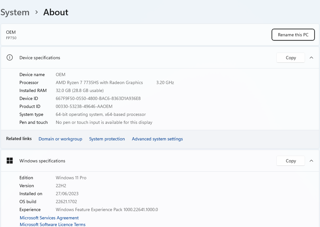The height and width of the screenshot is (227, 320).
Task: Click the Windows specifications header text
Action: click(42, 161)
